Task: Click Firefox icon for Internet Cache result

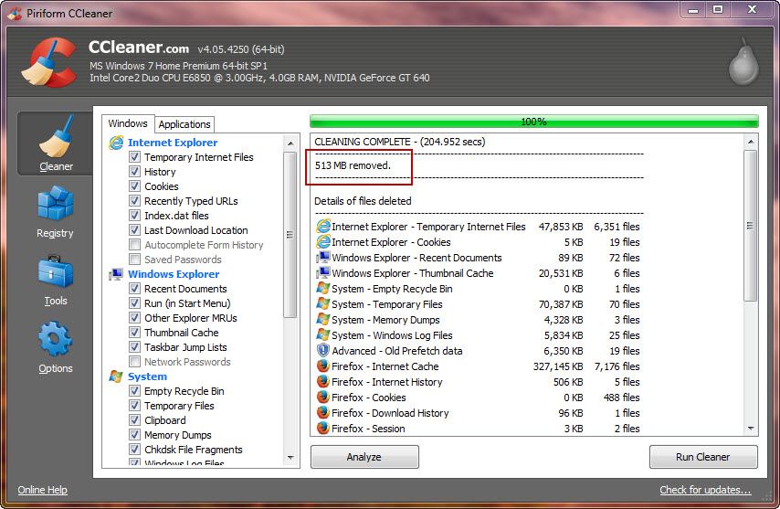Action: click(x=323, y=366)
